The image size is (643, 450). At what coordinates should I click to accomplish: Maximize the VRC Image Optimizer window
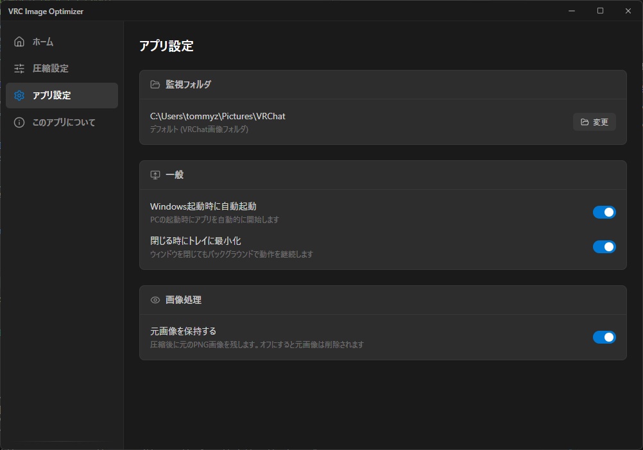point(600,11)
